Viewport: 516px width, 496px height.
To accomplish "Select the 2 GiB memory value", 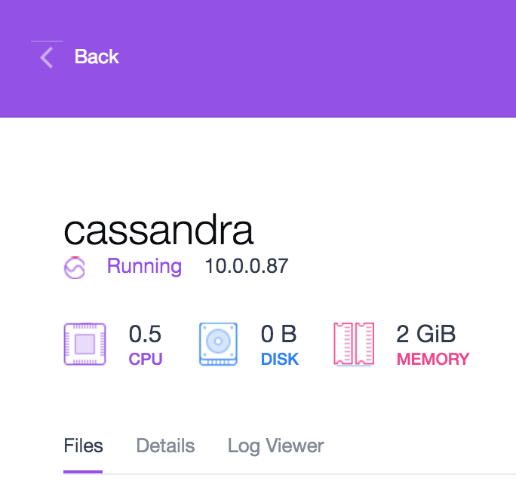I will (425, 333).
